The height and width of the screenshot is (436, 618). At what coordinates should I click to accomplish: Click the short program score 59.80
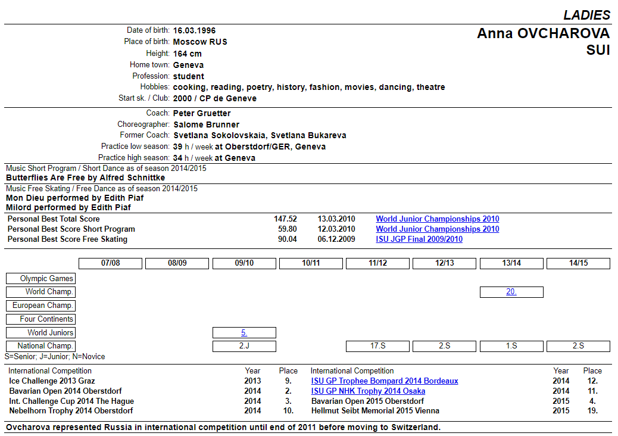pyautogui.click(x=288, y=229)
